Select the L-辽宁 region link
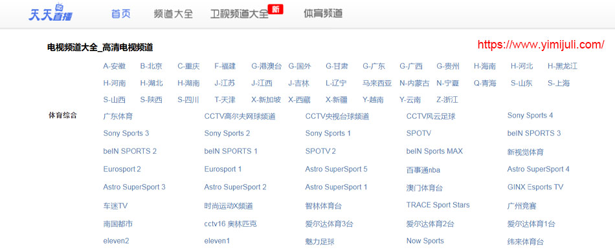 336,83
